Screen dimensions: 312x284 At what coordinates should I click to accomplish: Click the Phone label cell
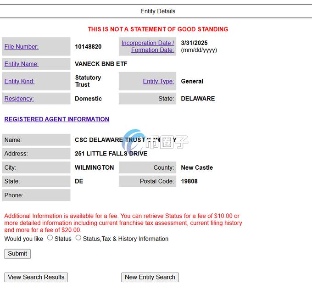36,195
